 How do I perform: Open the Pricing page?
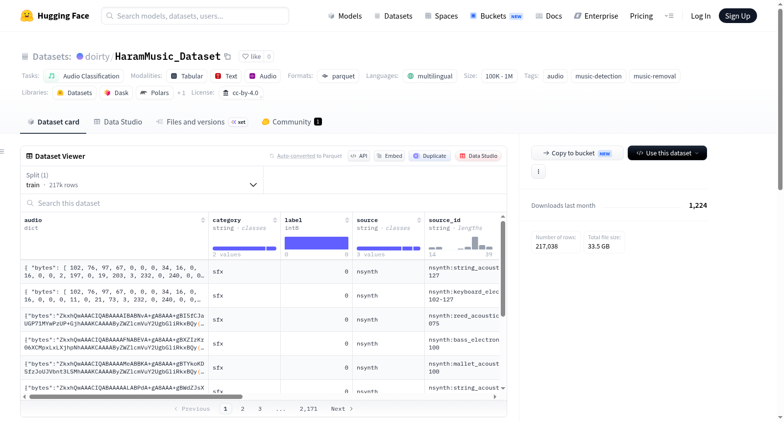pyautogui.click(x=641, y=16)
